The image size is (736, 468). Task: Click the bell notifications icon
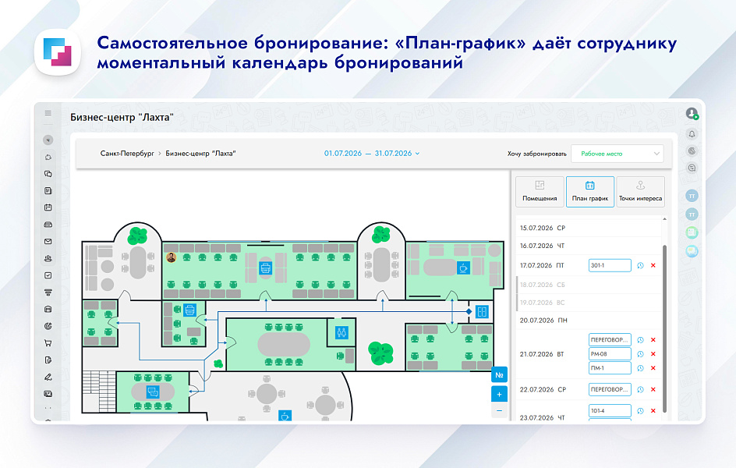click(x=692, y=134)
